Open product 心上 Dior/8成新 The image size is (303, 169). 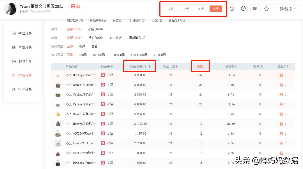coord(81,114)
